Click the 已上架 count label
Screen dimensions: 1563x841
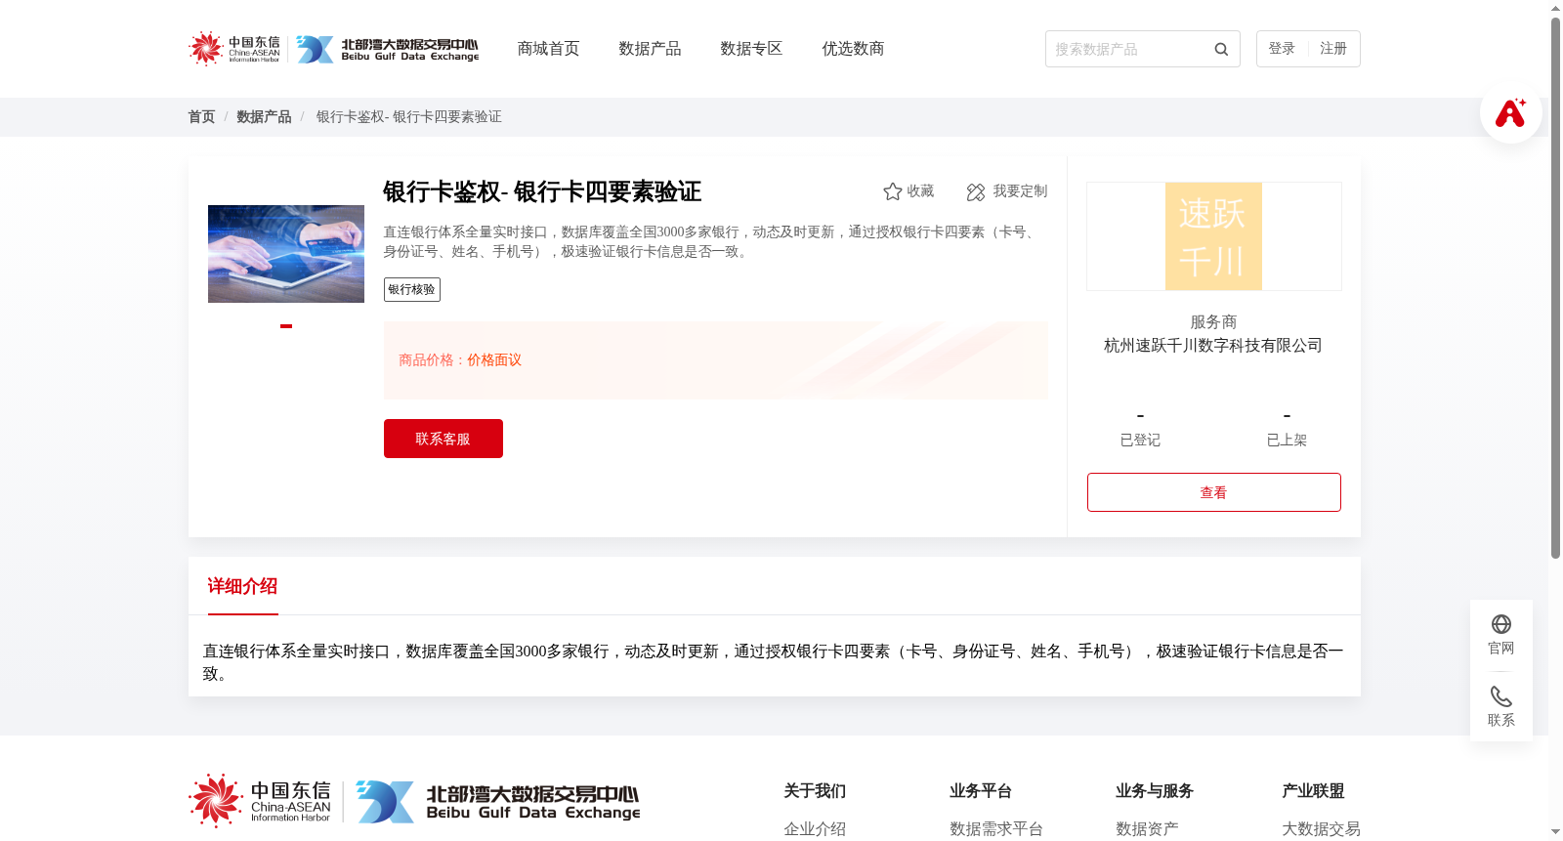[x=1287, y=441]
